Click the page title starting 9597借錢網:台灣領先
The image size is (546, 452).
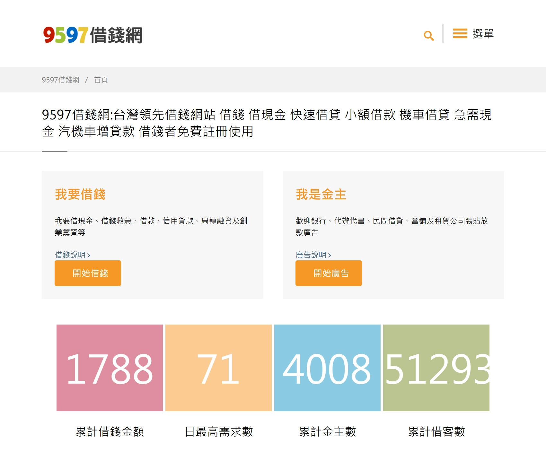coord(267,123)
